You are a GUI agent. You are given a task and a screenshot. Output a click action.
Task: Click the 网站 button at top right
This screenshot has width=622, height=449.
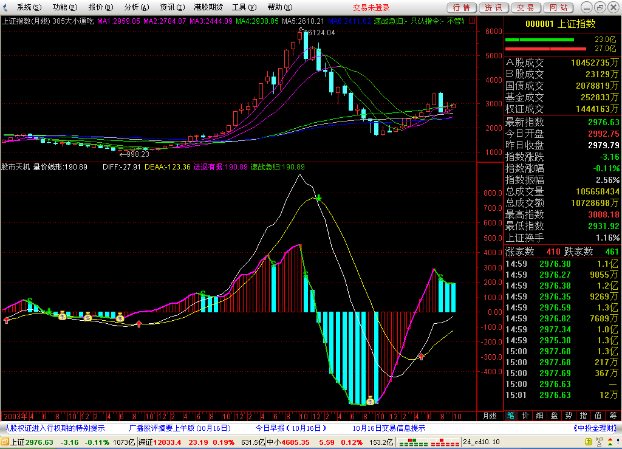click(x=559, y=7)
